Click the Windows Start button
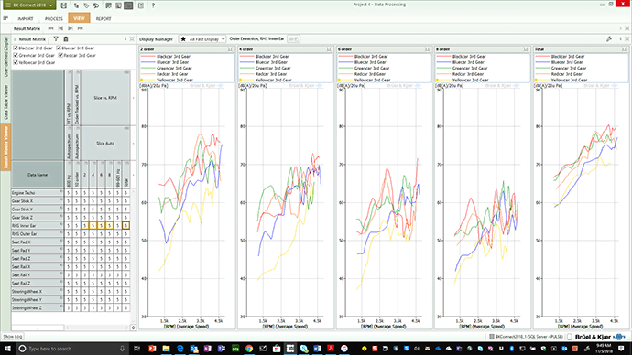Viewport: 632px width, 355px height. pyautogui.click(x=7, y=349)
